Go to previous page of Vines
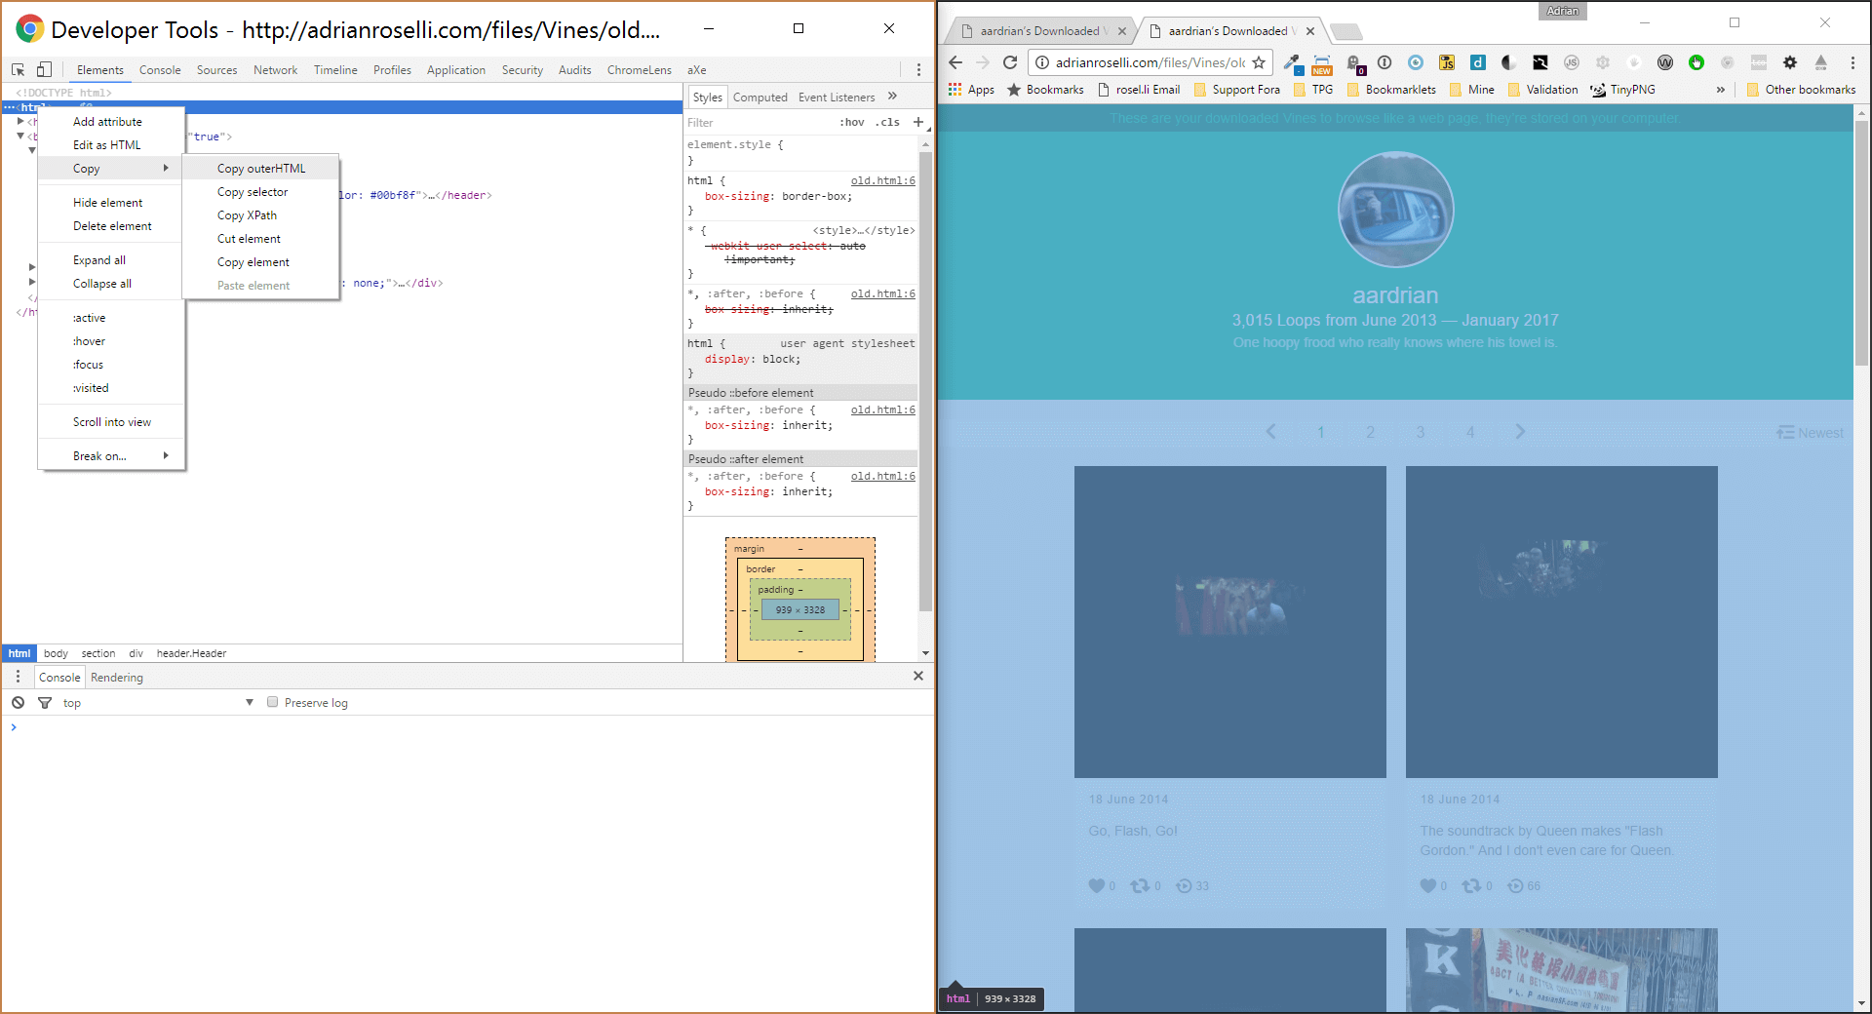 tap(1271, 432)
